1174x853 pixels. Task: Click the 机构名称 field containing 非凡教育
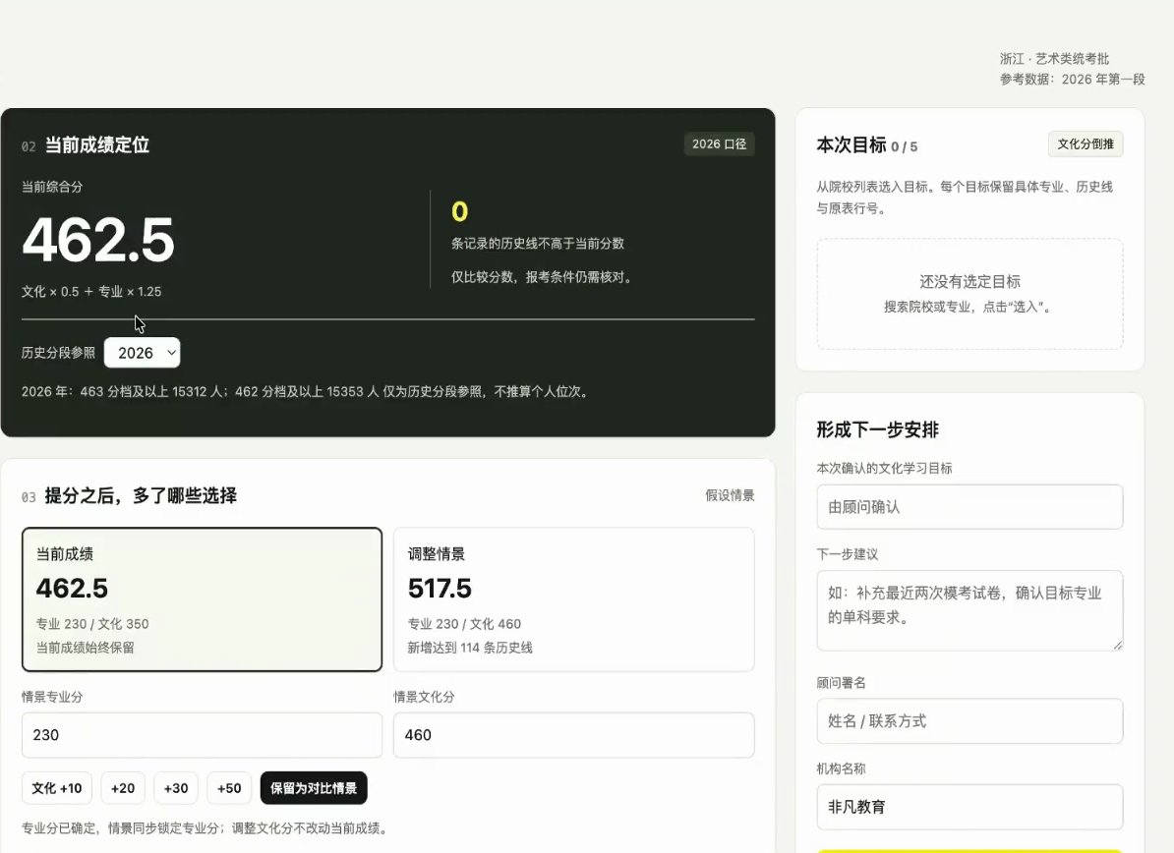tap(969, 807)
